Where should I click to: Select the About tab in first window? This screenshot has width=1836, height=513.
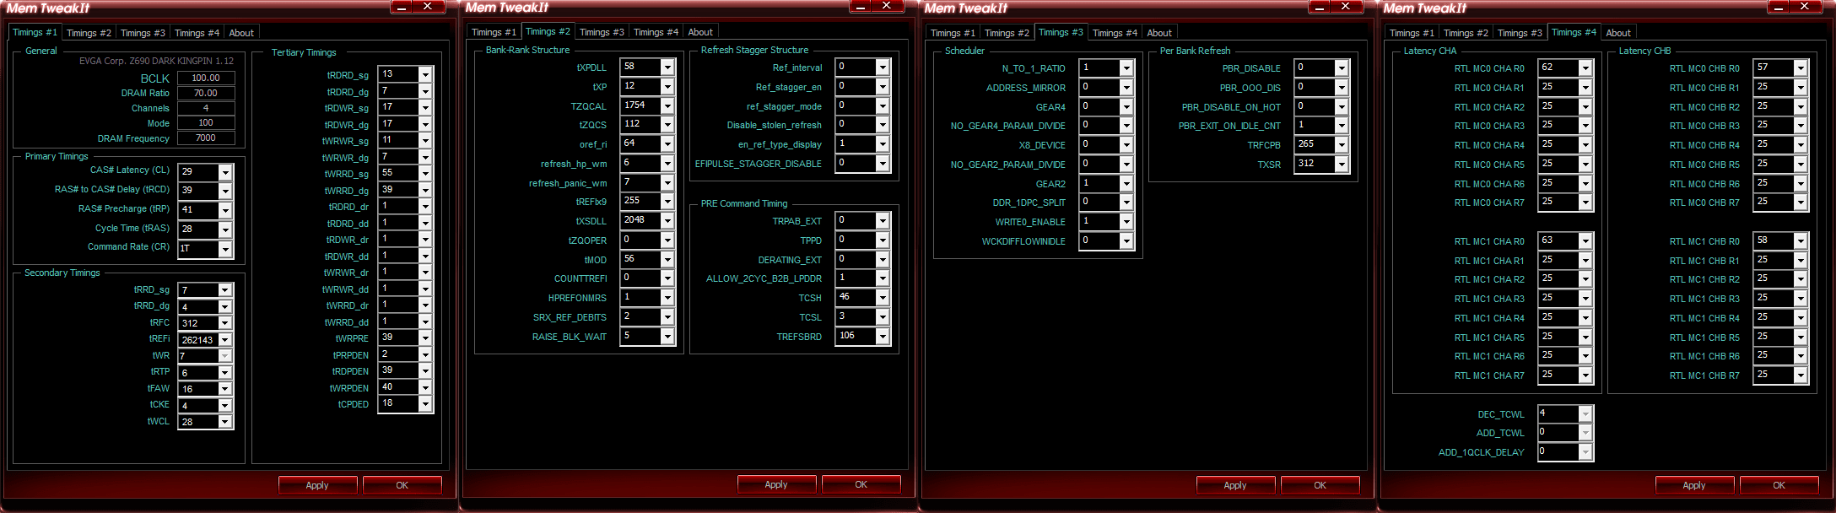[x=241, y=33]
